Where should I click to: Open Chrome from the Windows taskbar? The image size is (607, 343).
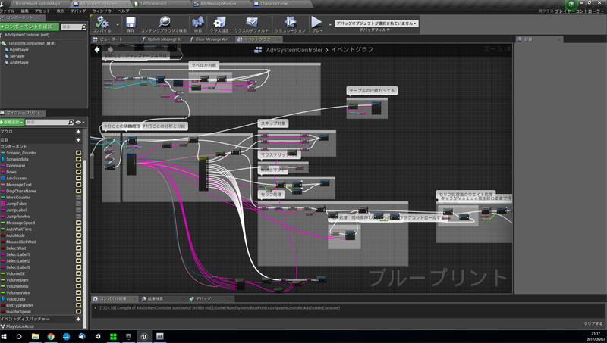pos(51,336)
